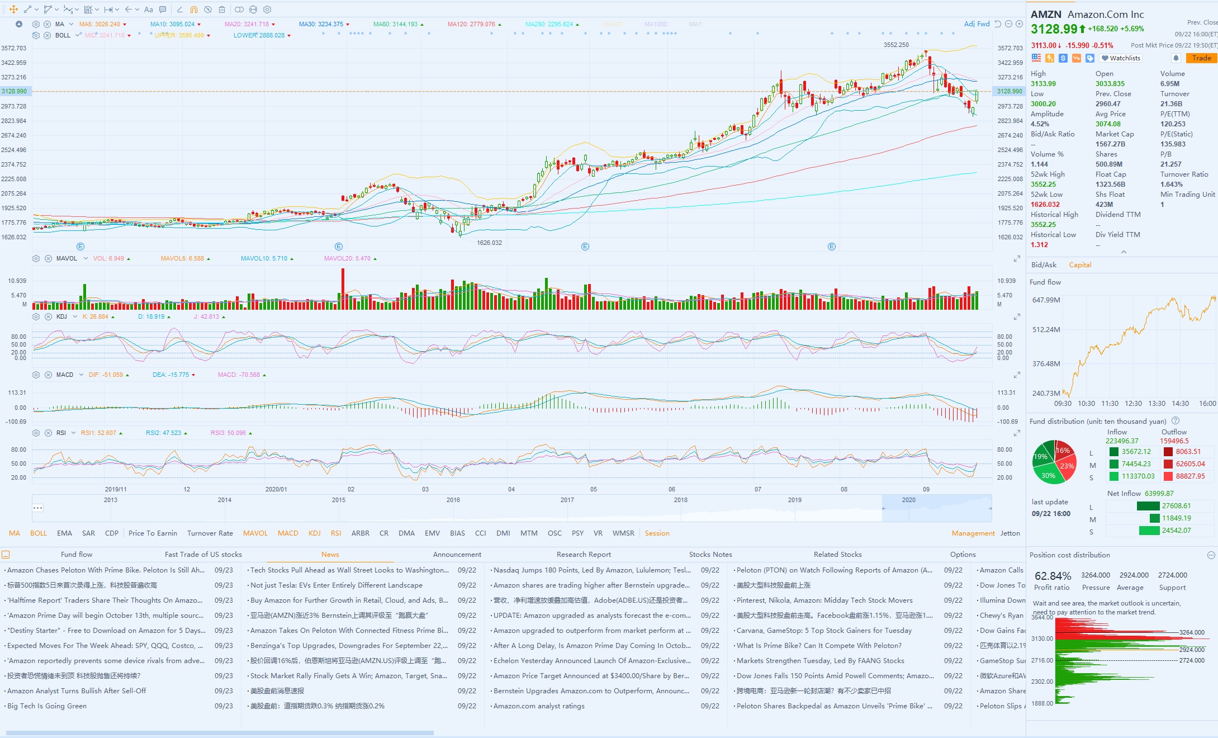Open MA indicator settings gear
Image resolution: width=1218 pixels, height=738 pixels.
click(36, 24)
